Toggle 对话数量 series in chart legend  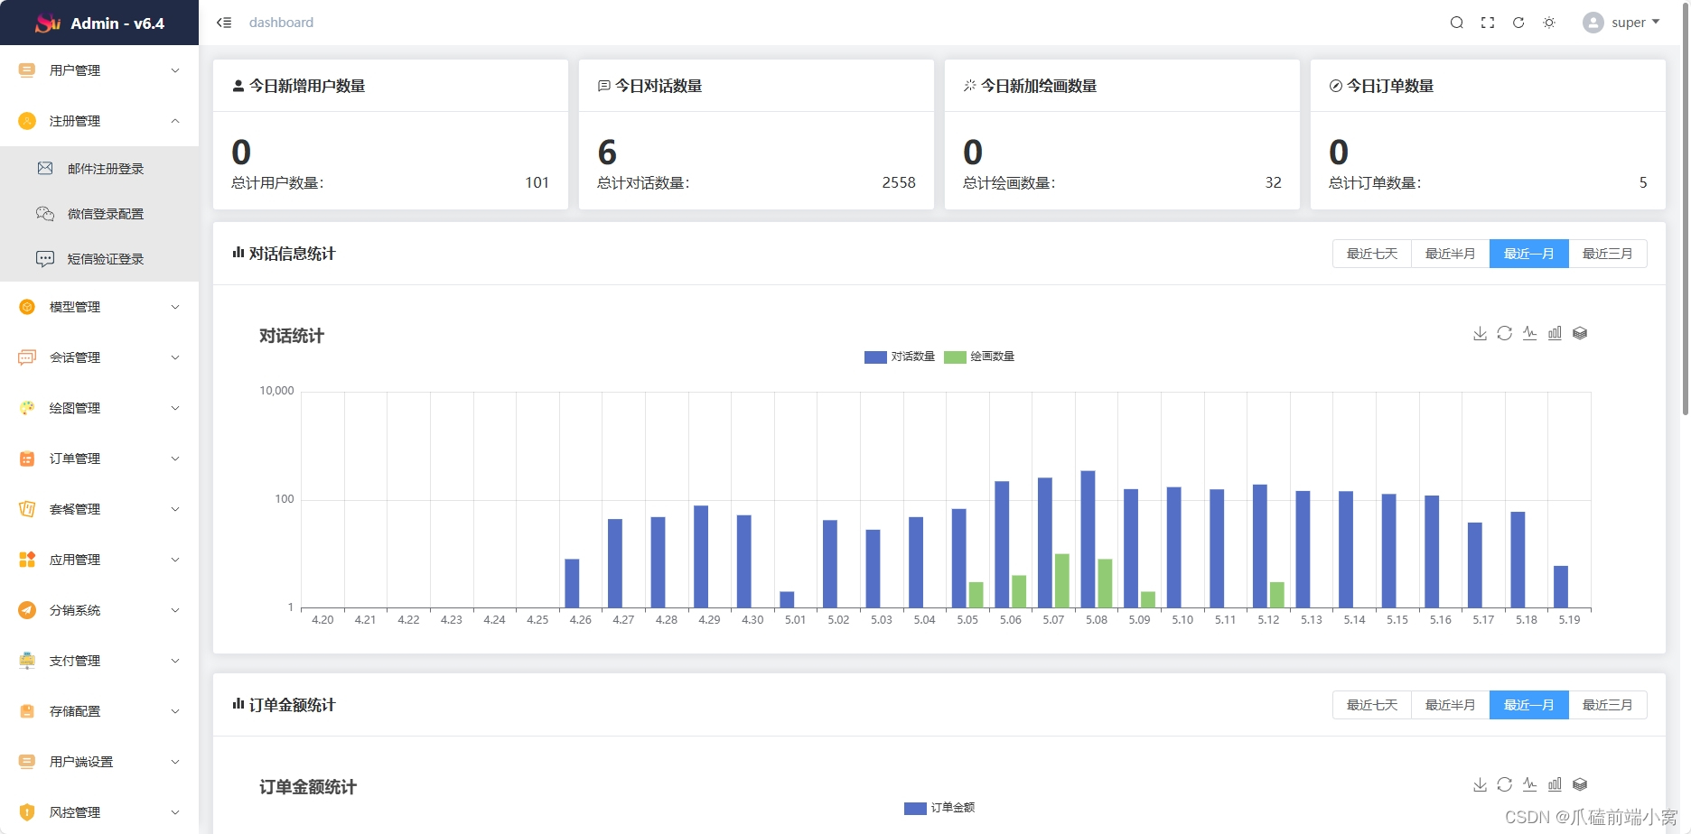coord(900,357)
